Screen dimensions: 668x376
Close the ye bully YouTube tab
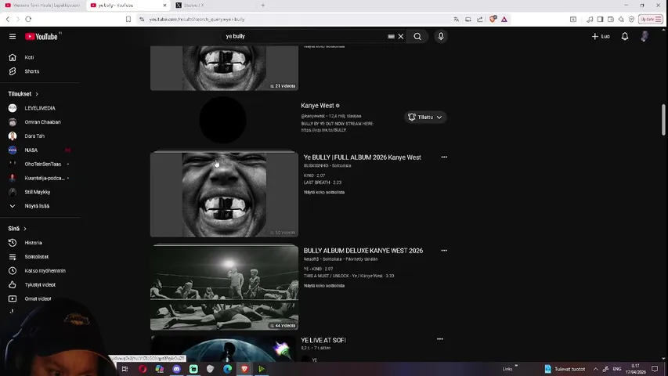coord(165,5)
